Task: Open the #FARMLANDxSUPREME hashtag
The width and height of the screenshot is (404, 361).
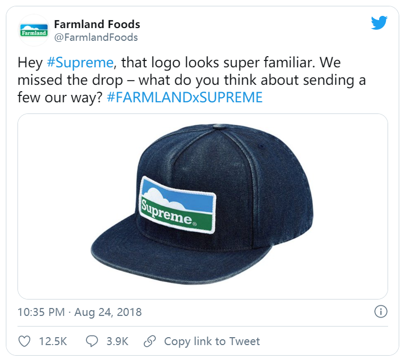Action: (x=185, y=98)
